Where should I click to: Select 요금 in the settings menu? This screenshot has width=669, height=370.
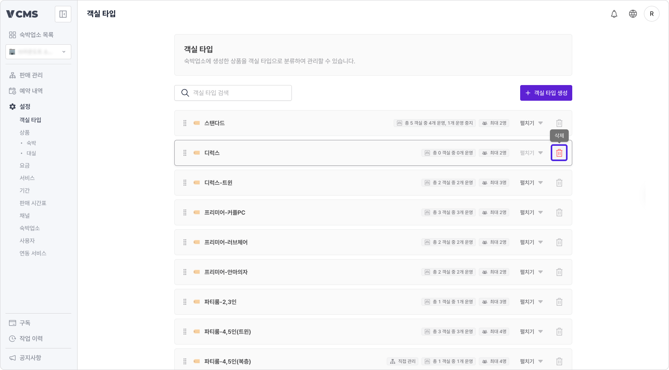point(25,165)
